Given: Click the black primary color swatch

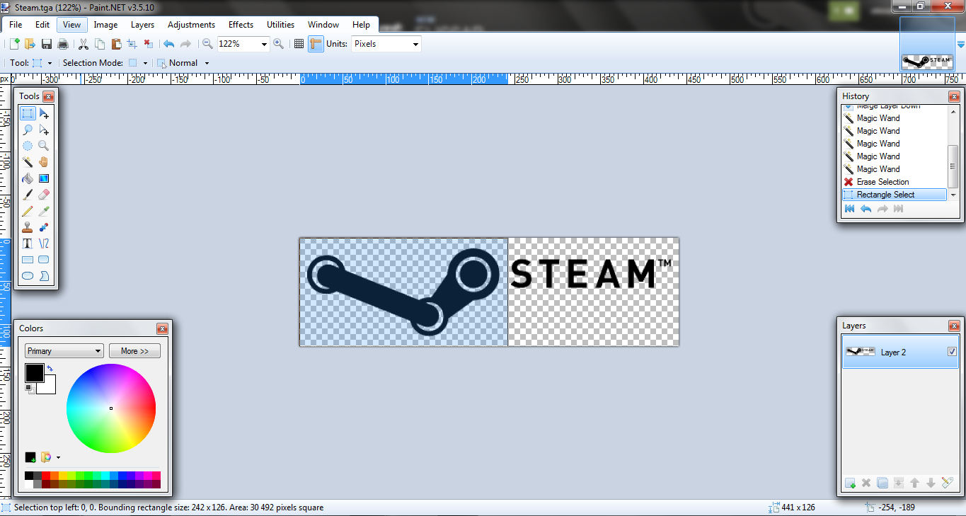Looking at the screenshot, I should pos(34,372).
